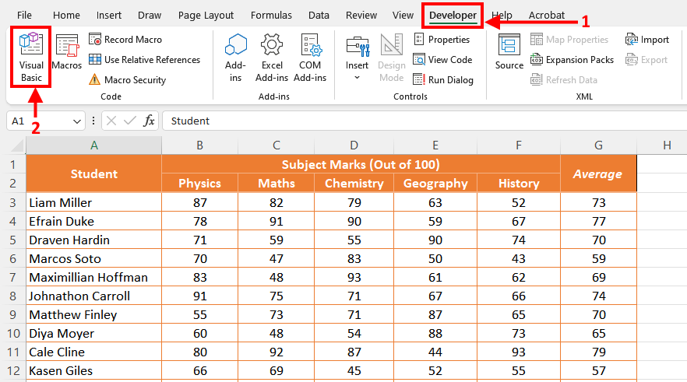This screenshot has height=382, width=687.
Task: Switch to the Formulas tab
Action: click(273, 15)
